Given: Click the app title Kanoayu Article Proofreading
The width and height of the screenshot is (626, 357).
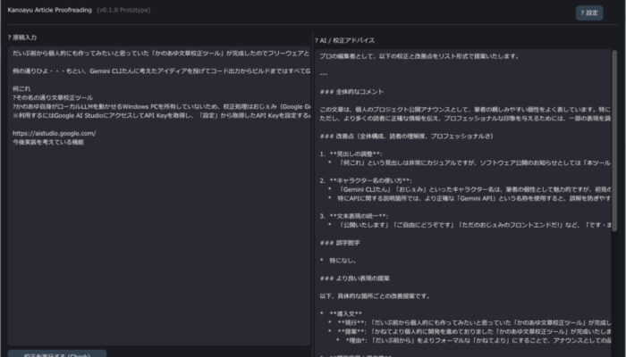Looking at the screenshot, I should pos(49,10).
